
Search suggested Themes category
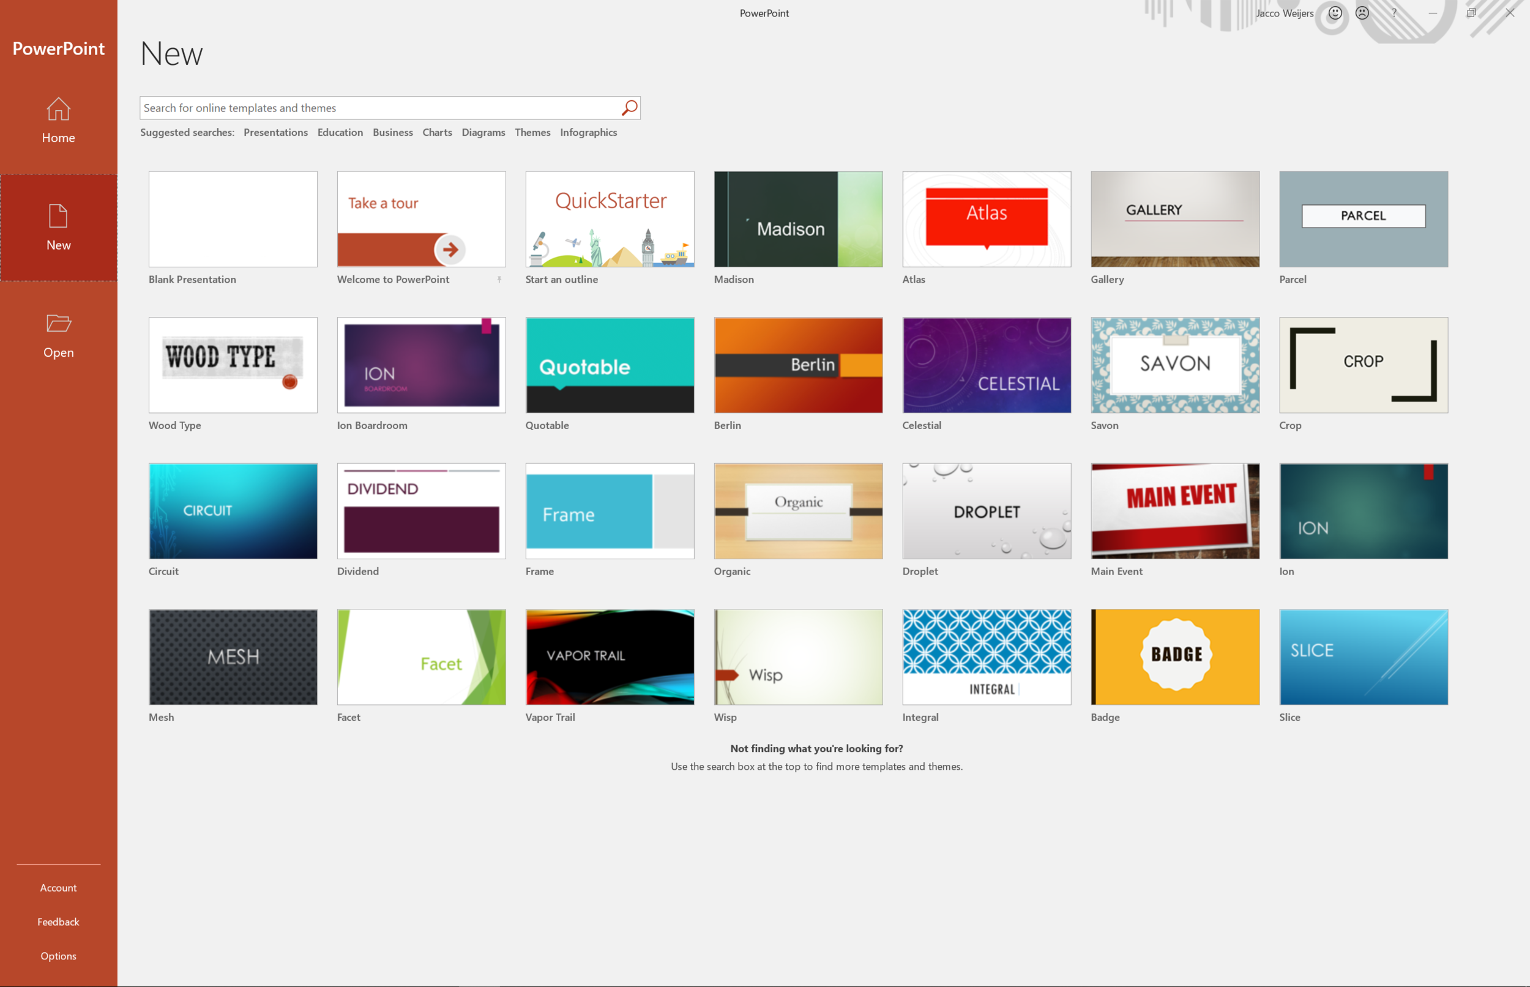coord(532,132)
